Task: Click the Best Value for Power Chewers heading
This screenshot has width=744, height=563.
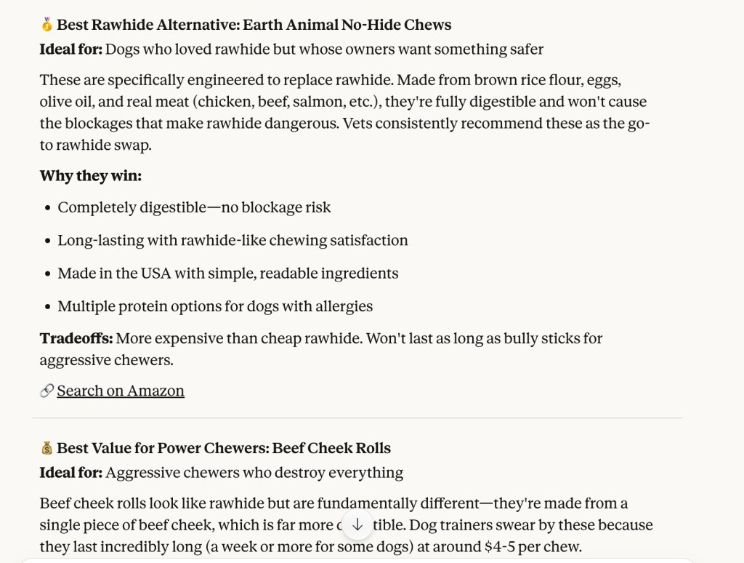Action: 224,449
